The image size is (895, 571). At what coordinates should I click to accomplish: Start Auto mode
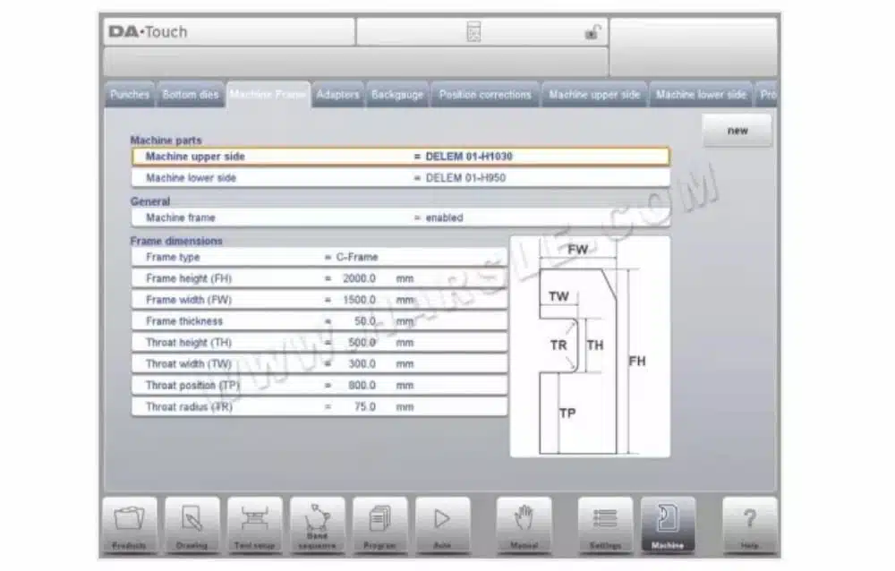[442, 525]
